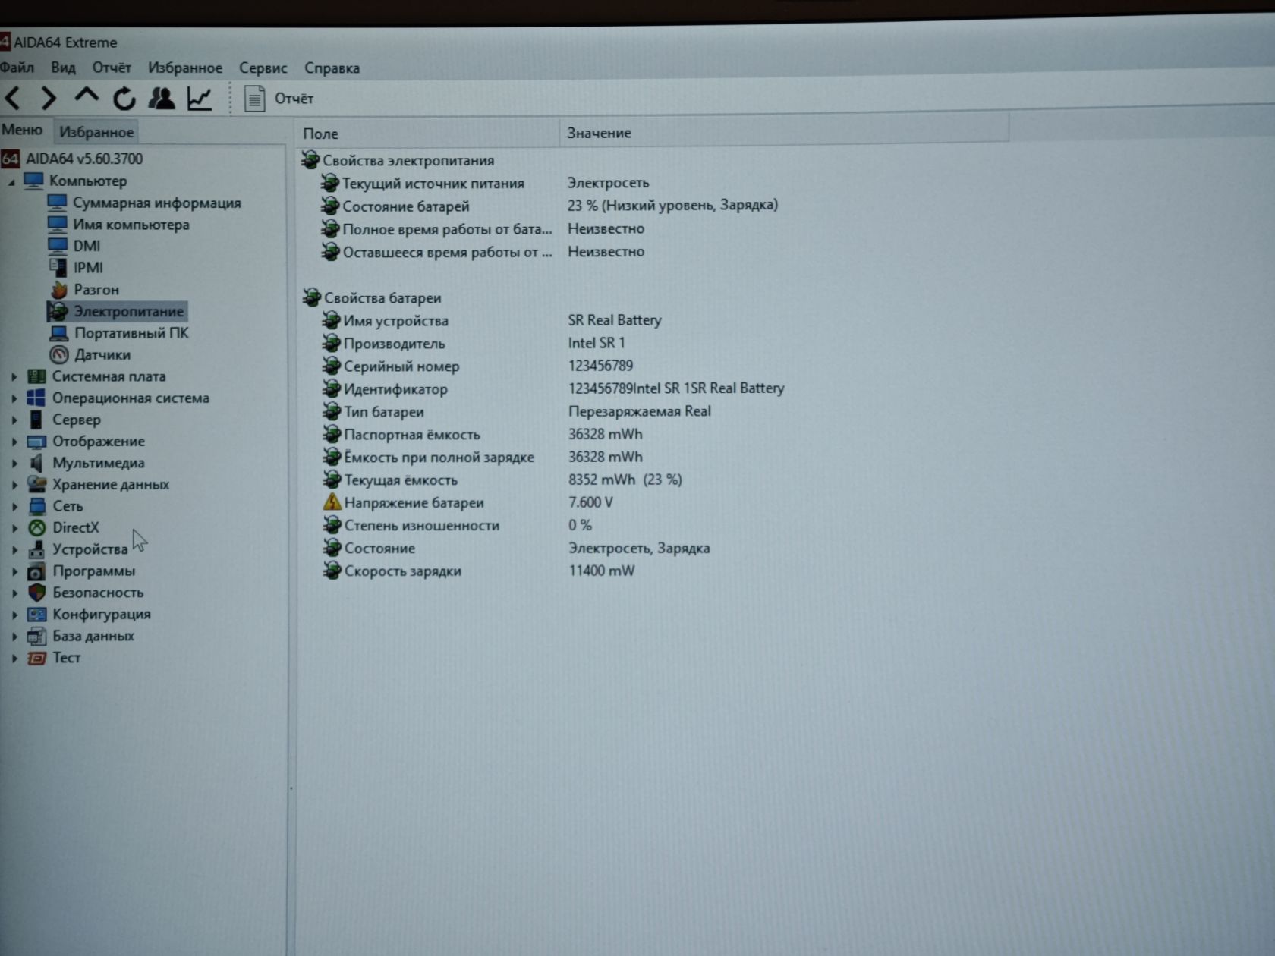Select Конфигурация tree item

pyautogui.click(x=102, y=614)
